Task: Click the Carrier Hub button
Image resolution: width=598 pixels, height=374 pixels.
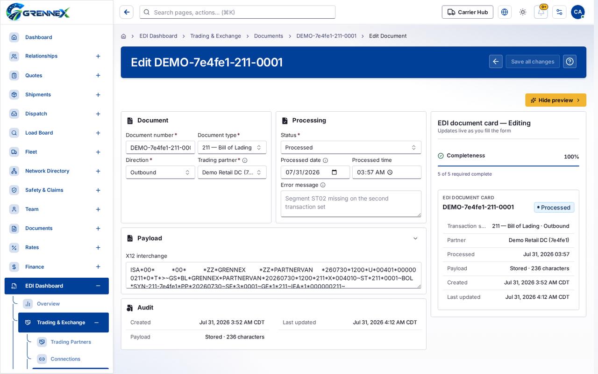Action: [x=468, y=12]
